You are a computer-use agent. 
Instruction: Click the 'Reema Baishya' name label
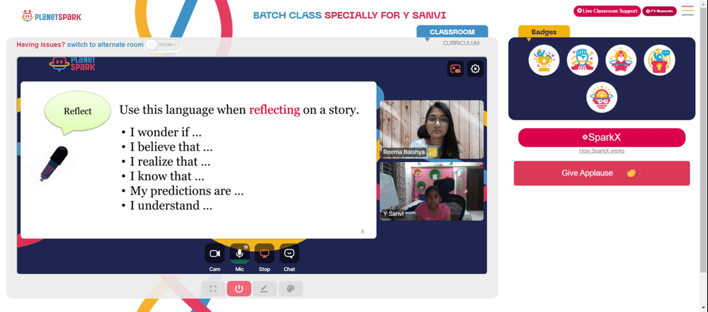404,153
